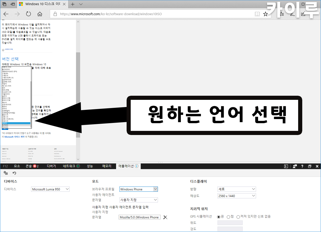Switch to the 네트워크 tab

click(71, 166)
